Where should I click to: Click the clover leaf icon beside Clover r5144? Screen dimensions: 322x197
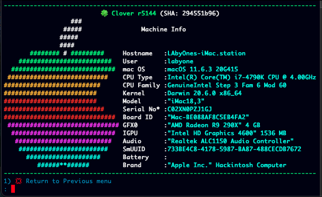tap(105, 14)
